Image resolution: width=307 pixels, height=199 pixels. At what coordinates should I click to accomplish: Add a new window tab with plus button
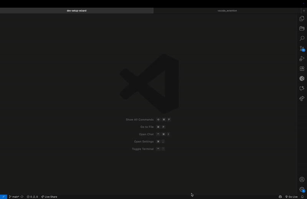pyautogui.click(x=304, y=11)
